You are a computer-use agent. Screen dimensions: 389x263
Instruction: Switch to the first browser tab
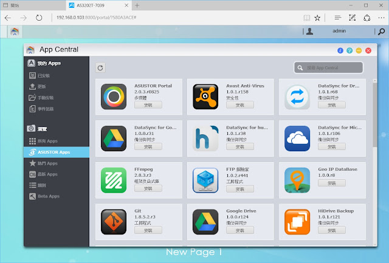(x=33, y=5)
